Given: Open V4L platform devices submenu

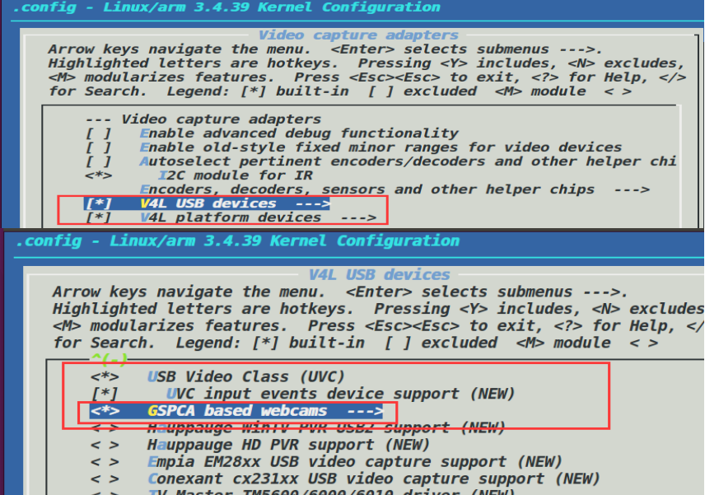Looking at the screenshot, I should pyautogui.click(x=231, y=217).
